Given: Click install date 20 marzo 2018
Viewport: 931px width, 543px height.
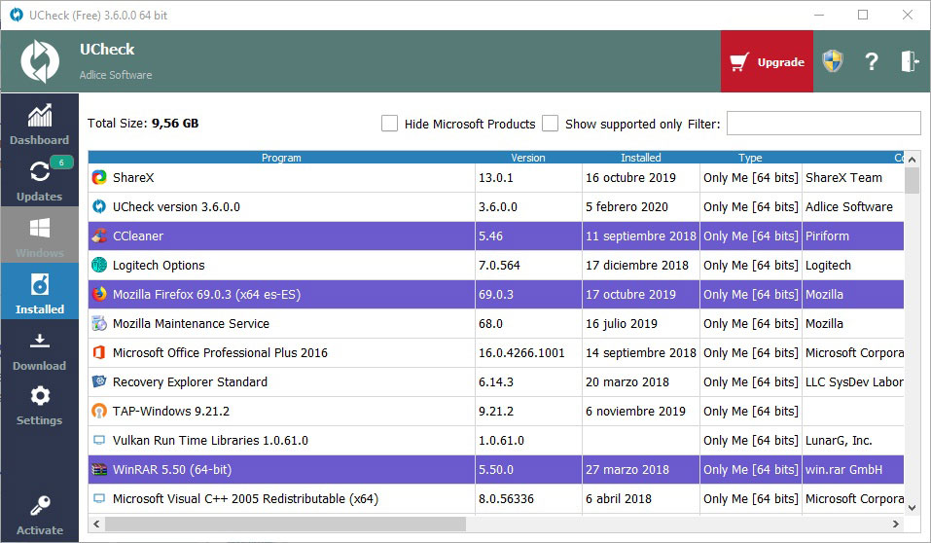Looking at the screenshot, I should [627, 381].
